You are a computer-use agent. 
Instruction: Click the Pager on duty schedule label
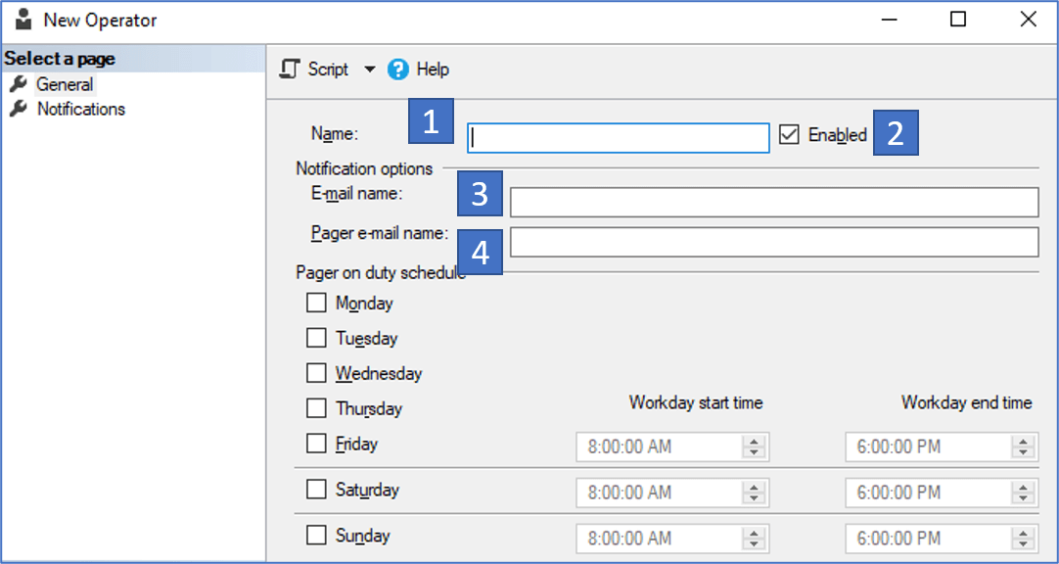[x=381, y=272]
